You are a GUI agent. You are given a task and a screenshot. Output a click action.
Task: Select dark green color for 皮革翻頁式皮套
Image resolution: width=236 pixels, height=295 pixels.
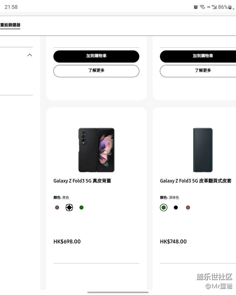[x=164, y=207]
